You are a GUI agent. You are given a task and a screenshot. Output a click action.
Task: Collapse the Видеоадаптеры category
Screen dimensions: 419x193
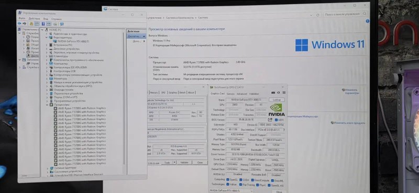[x=47, y=38]
